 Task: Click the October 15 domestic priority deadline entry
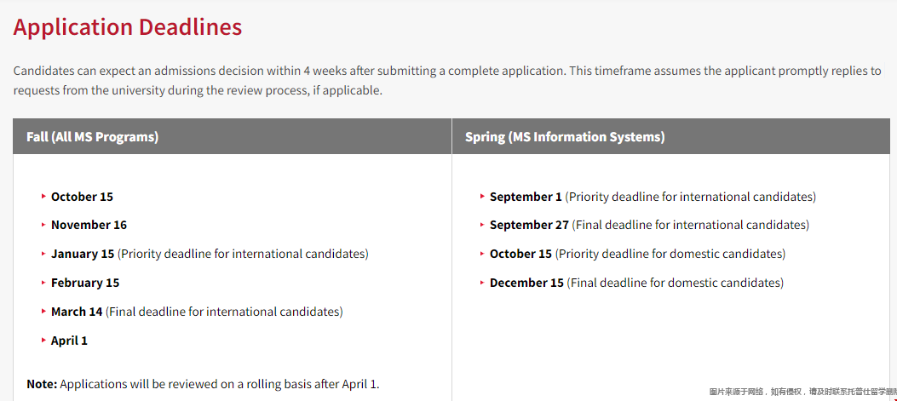pos(637,254)
